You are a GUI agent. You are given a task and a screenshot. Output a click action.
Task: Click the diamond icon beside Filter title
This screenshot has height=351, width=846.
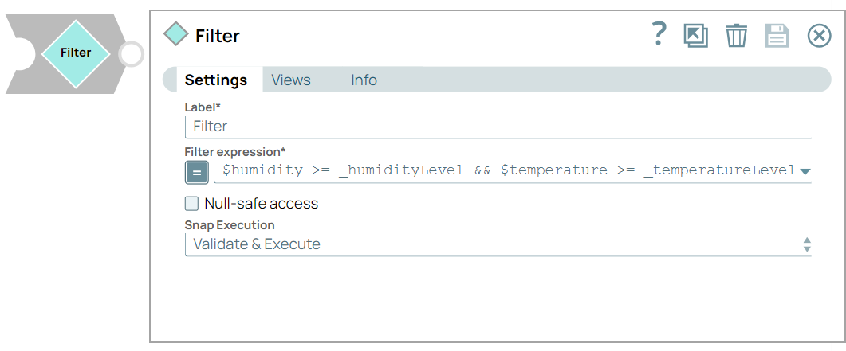175,35
